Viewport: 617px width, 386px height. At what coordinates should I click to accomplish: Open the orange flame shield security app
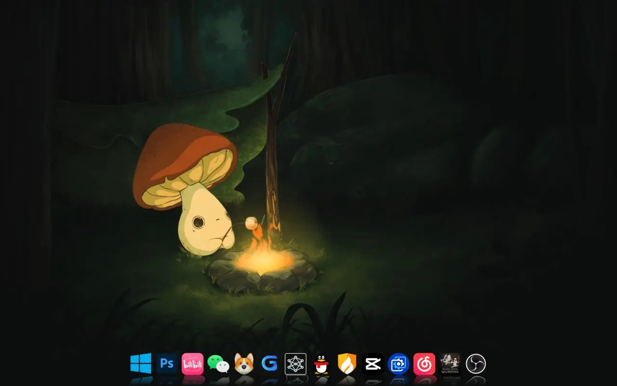click(x=347, y=364)
